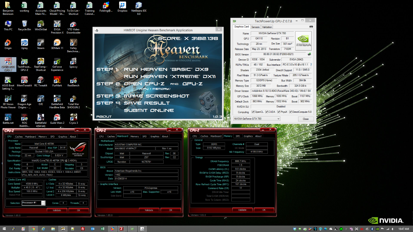413x232 pixels.
Task: Open the Windows Start button
Action: point(4,228)
